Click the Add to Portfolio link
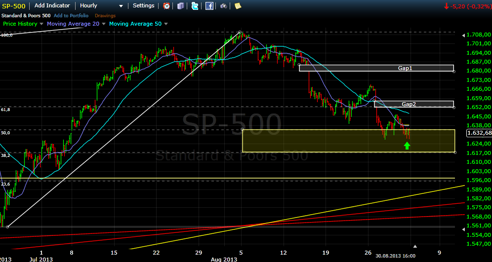Image resolution: width=492 pixels, height=262 pixels. click(72, 16)
